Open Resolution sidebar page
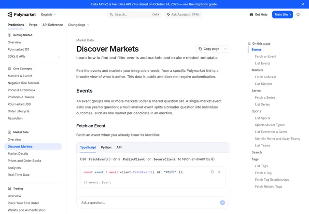The image size is (309, 214). [15, 119]
